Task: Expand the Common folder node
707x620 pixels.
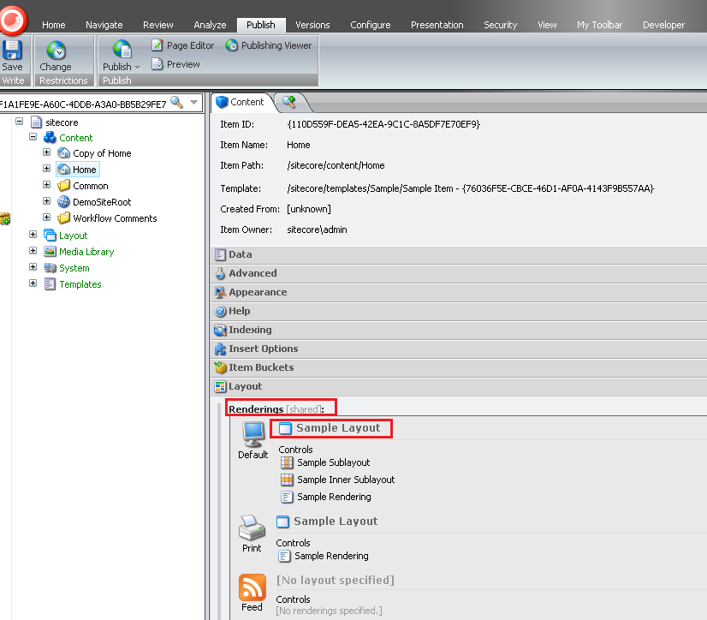Action: (46, 185)
